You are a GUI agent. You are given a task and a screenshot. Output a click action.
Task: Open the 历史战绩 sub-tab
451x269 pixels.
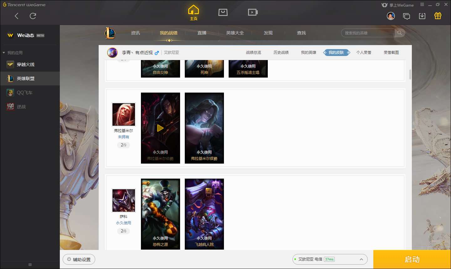pyautogui.click(x=281, y=53)
